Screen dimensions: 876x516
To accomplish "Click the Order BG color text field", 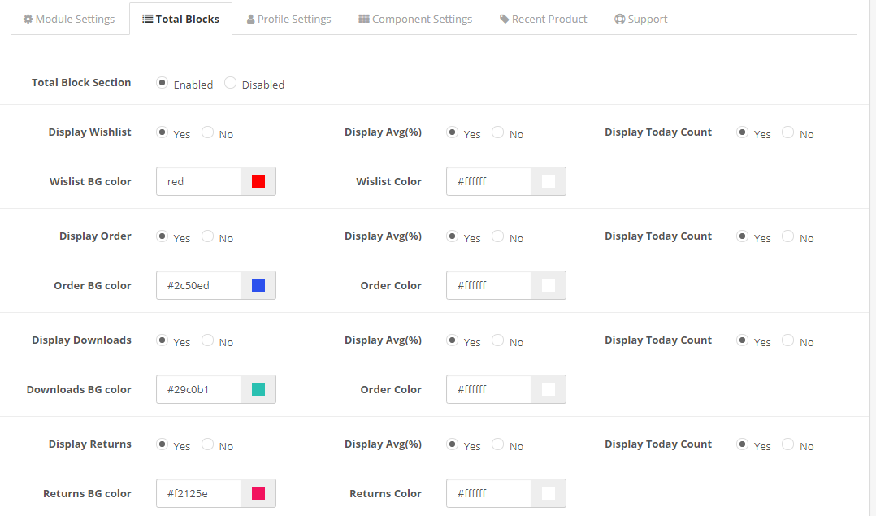I will point(199,285).
